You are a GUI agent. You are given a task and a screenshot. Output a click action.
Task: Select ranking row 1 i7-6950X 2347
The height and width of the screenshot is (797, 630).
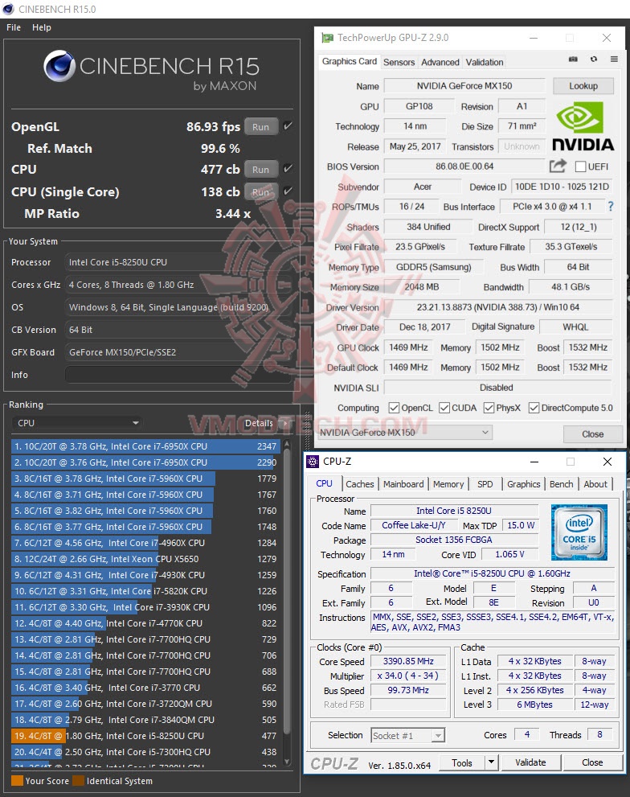point(145,446)
